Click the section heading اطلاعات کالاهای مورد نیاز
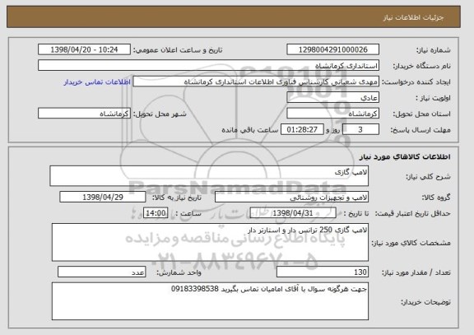 (405, 156)
